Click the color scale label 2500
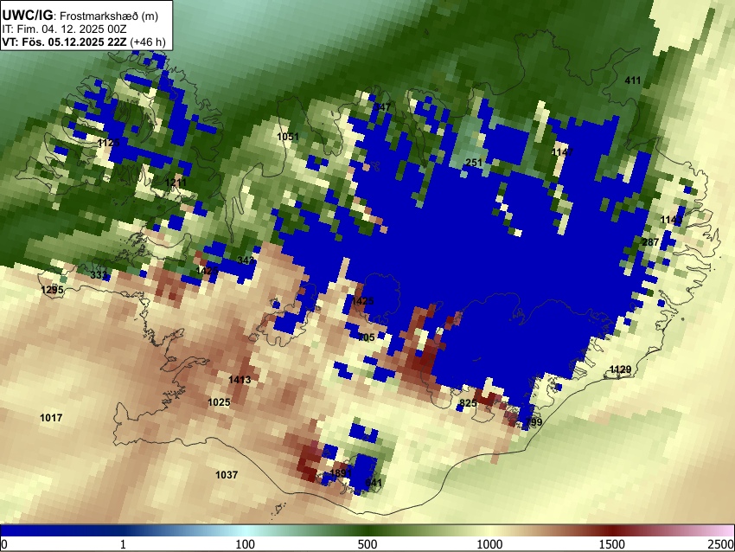Screen dimensions: 735x552 coord(721,544)
